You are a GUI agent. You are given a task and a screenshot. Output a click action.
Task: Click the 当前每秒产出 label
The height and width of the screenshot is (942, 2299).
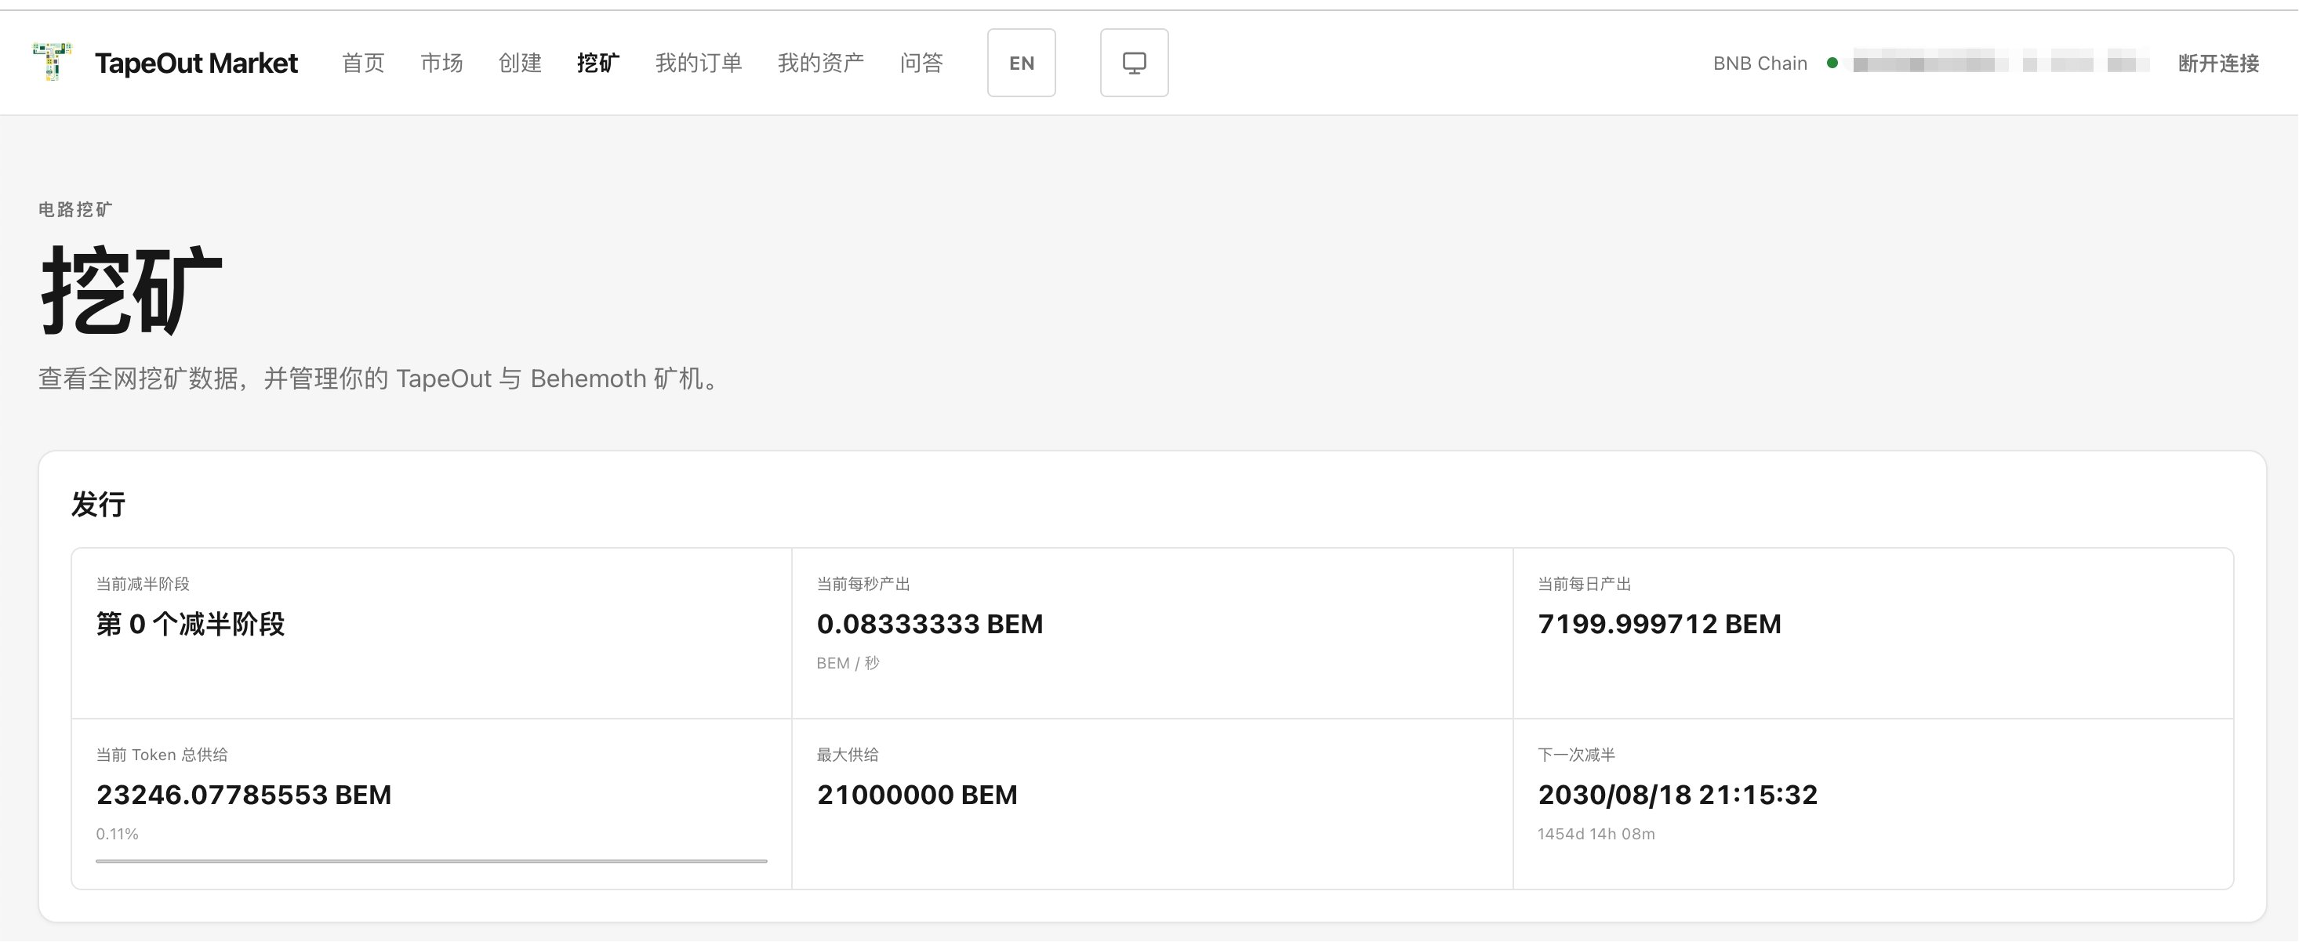[x=863, y=583]
